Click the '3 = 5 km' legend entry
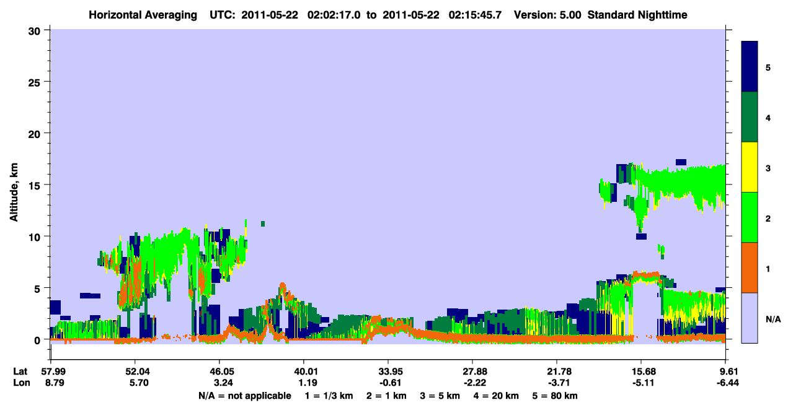The image size is (806, 413). pos(441,396)
